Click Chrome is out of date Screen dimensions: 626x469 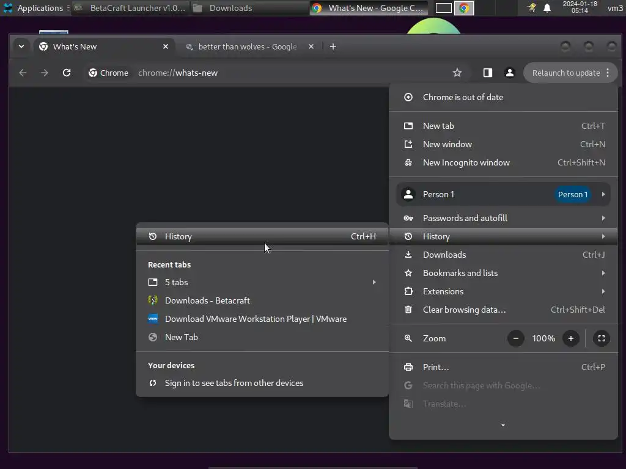tap(504, 97)
